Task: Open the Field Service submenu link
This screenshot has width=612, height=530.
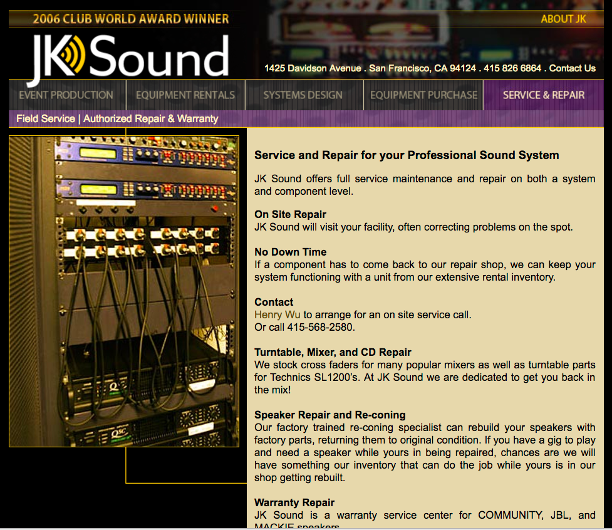Action: coord(46,118)
